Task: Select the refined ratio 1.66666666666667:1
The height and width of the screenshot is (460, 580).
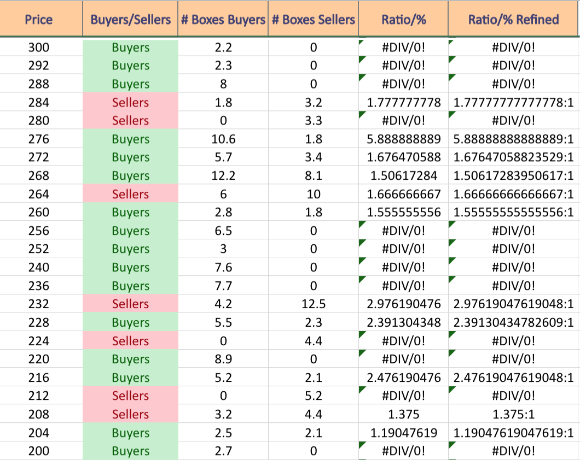Action: pos(513,194)
